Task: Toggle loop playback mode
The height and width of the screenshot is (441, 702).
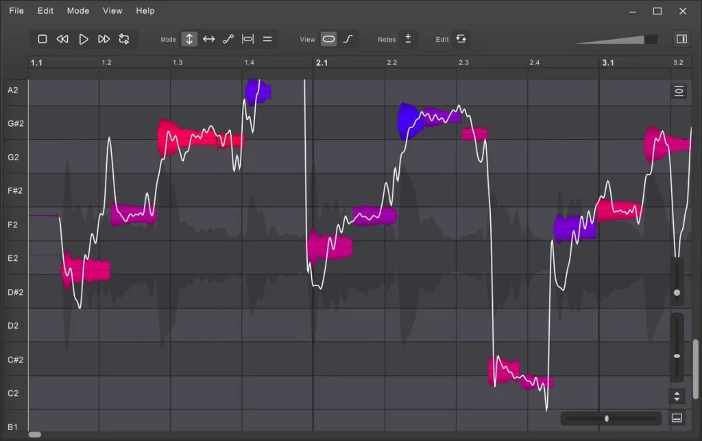Action: tap(124, 39)
